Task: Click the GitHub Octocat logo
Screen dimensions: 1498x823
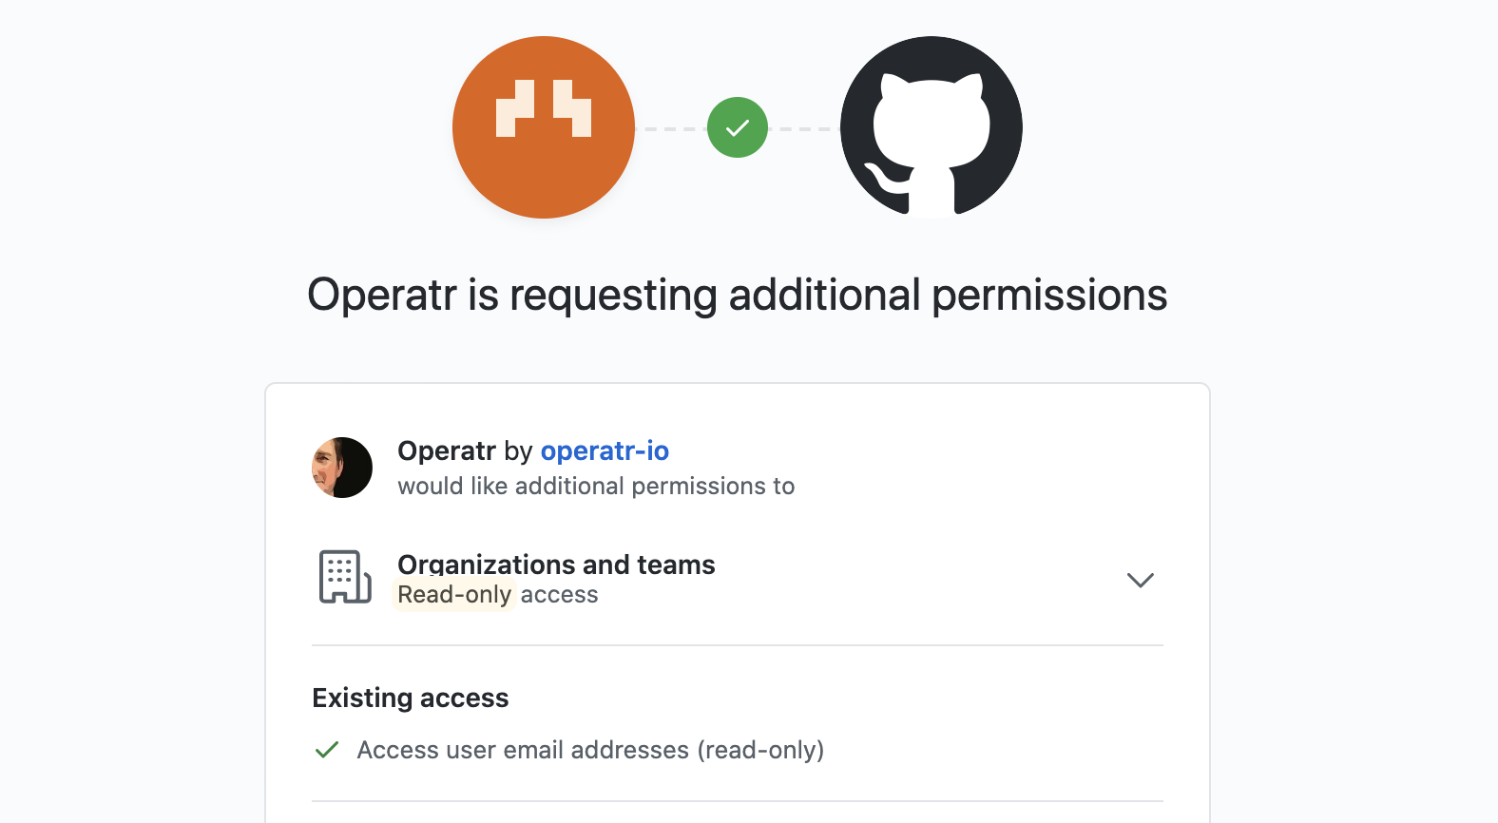Action: click(x=931, y=127)
